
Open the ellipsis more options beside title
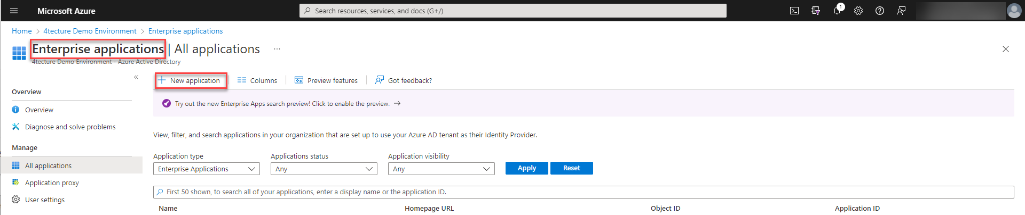tap(277, 49)
